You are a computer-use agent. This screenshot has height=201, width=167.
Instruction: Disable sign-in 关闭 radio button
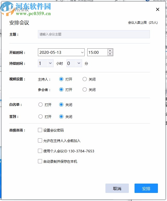[x=61, y=116]
